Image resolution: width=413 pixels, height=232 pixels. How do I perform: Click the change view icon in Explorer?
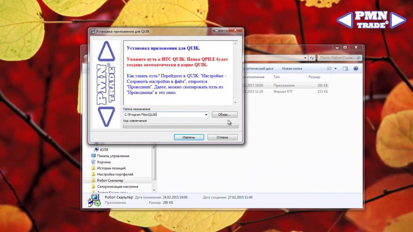(x=329, y=69)
